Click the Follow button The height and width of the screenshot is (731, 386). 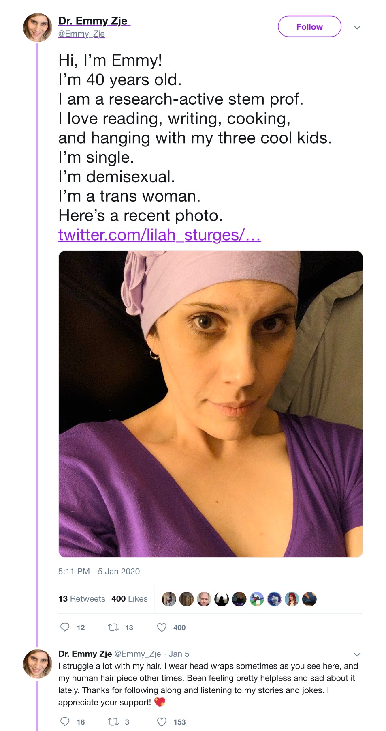tap(309, 27)
